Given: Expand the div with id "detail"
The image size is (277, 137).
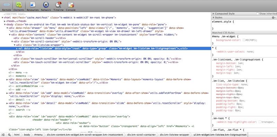Looking at the screenshot, I should pos(7,103).
